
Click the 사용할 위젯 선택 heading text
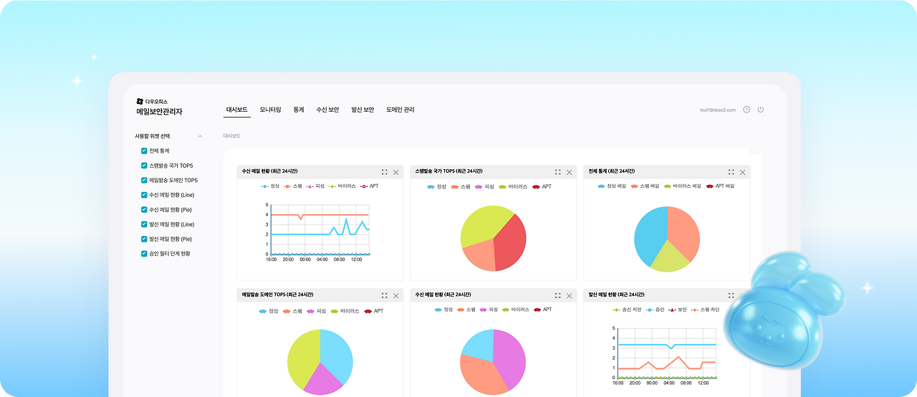tap(153, 136)
